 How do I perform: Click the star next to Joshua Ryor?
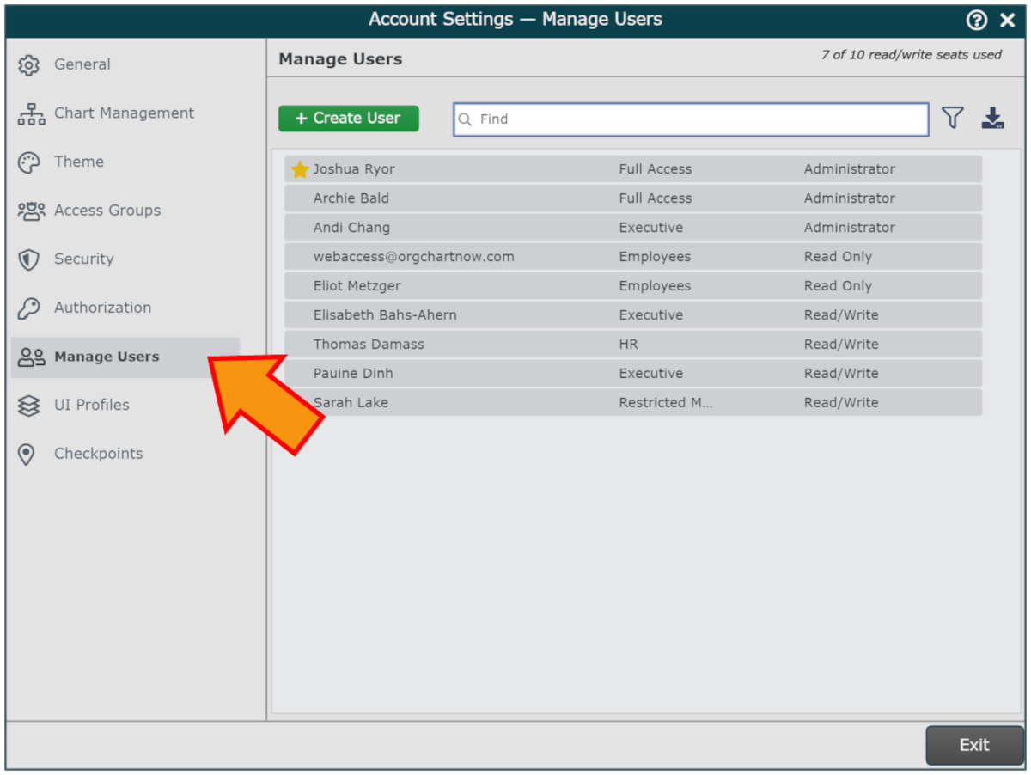(x=300, y=170)
